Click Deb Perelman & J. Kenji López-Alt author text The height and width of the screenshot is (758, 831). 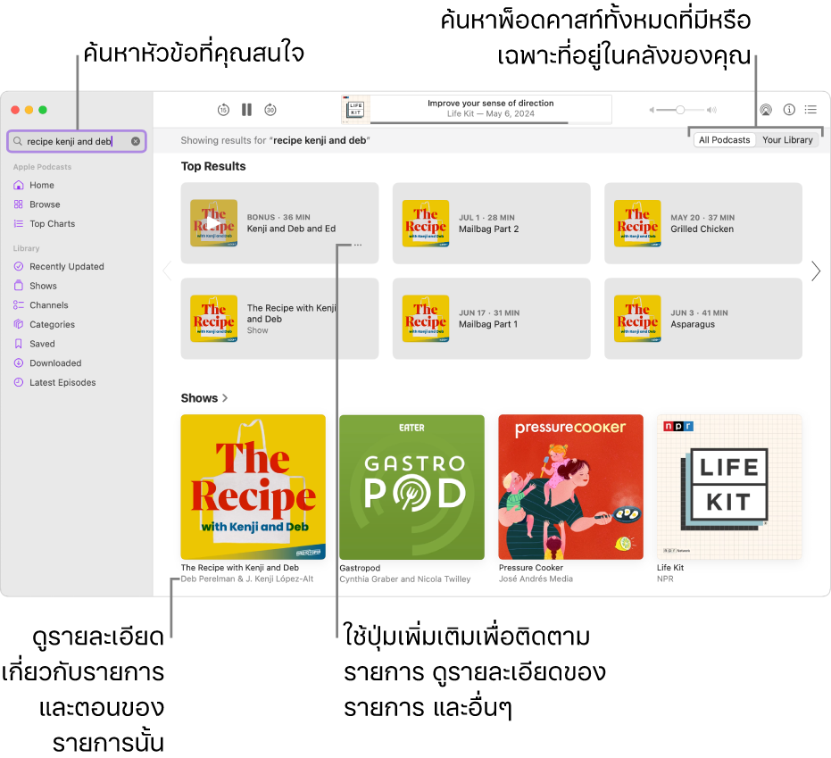pos(247,579)
